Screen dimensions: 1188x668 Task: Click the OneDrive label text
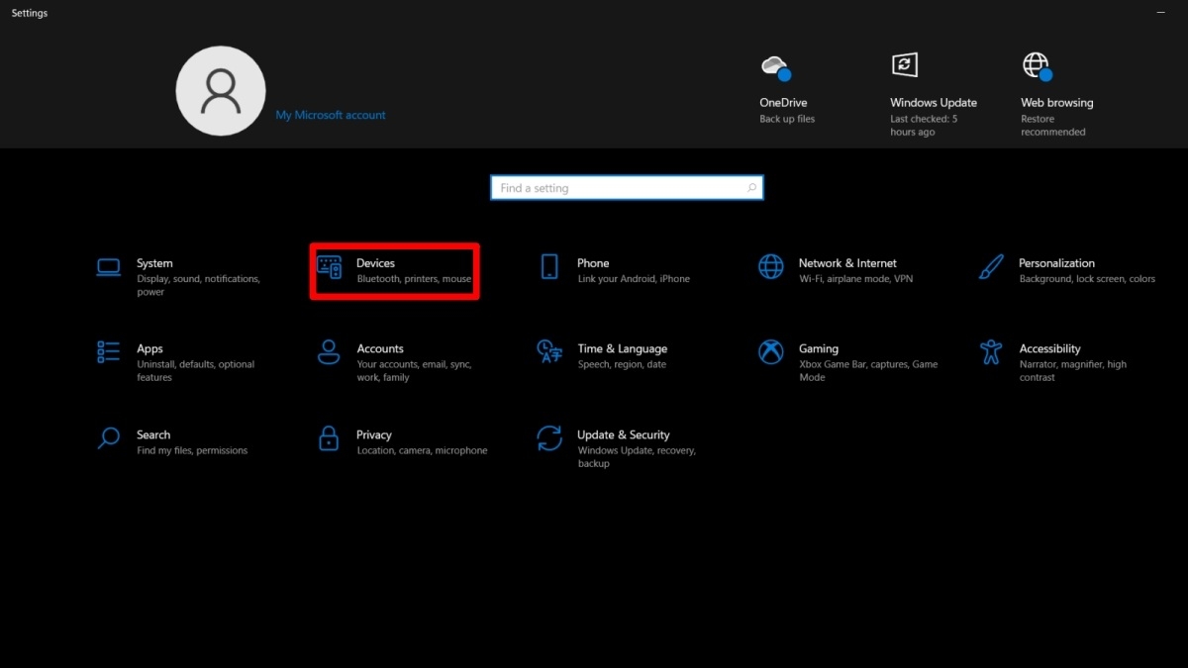[783, 103]
